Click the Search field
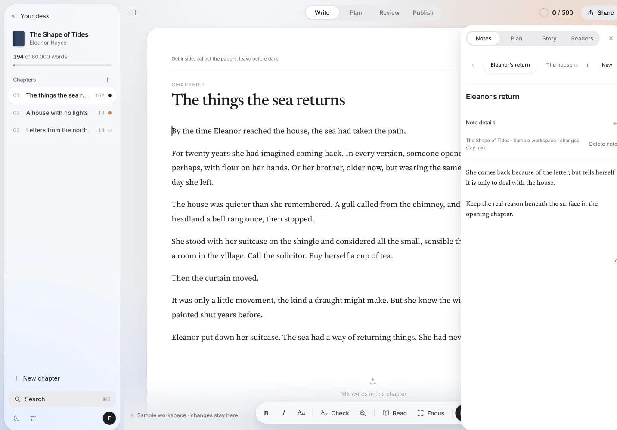 pyautogui.click(x=62, y=399)
